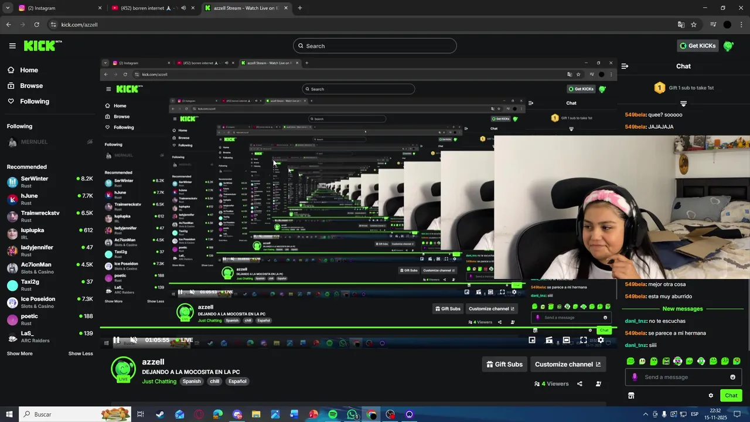
Task: Open the Just Chatting category link
Action: (159, 382)
